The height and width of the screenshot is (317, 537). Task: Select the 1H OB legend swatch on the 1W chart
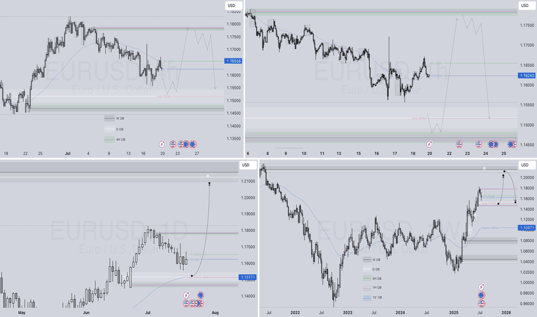tap(367, 288)
